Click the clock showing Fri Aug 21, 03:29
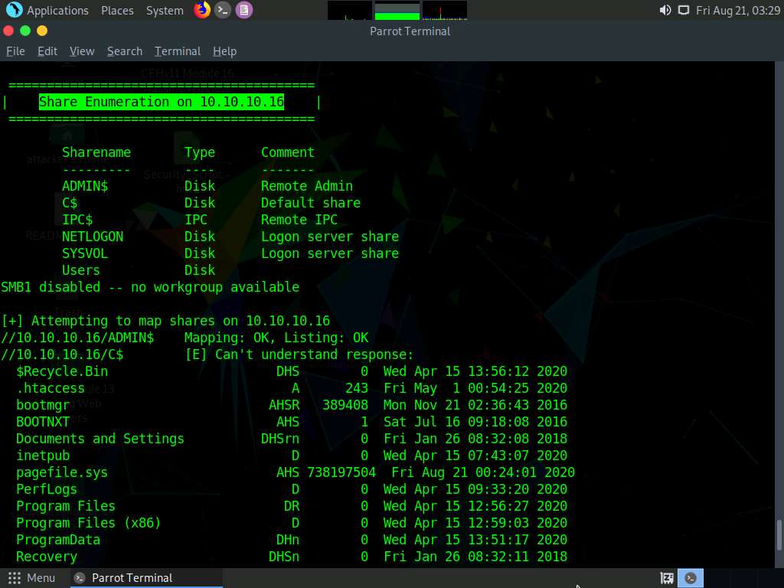784x588 pixels. point(738,11)
